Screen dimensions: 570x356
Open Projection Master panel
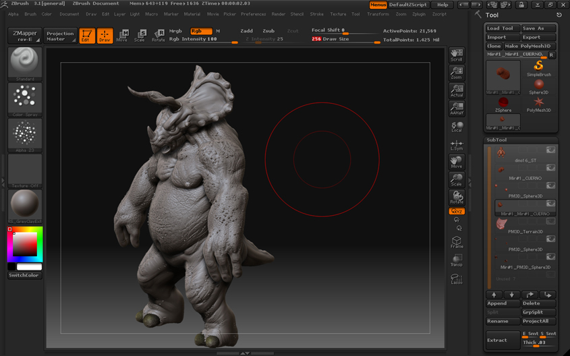click(x=60, y=36)
